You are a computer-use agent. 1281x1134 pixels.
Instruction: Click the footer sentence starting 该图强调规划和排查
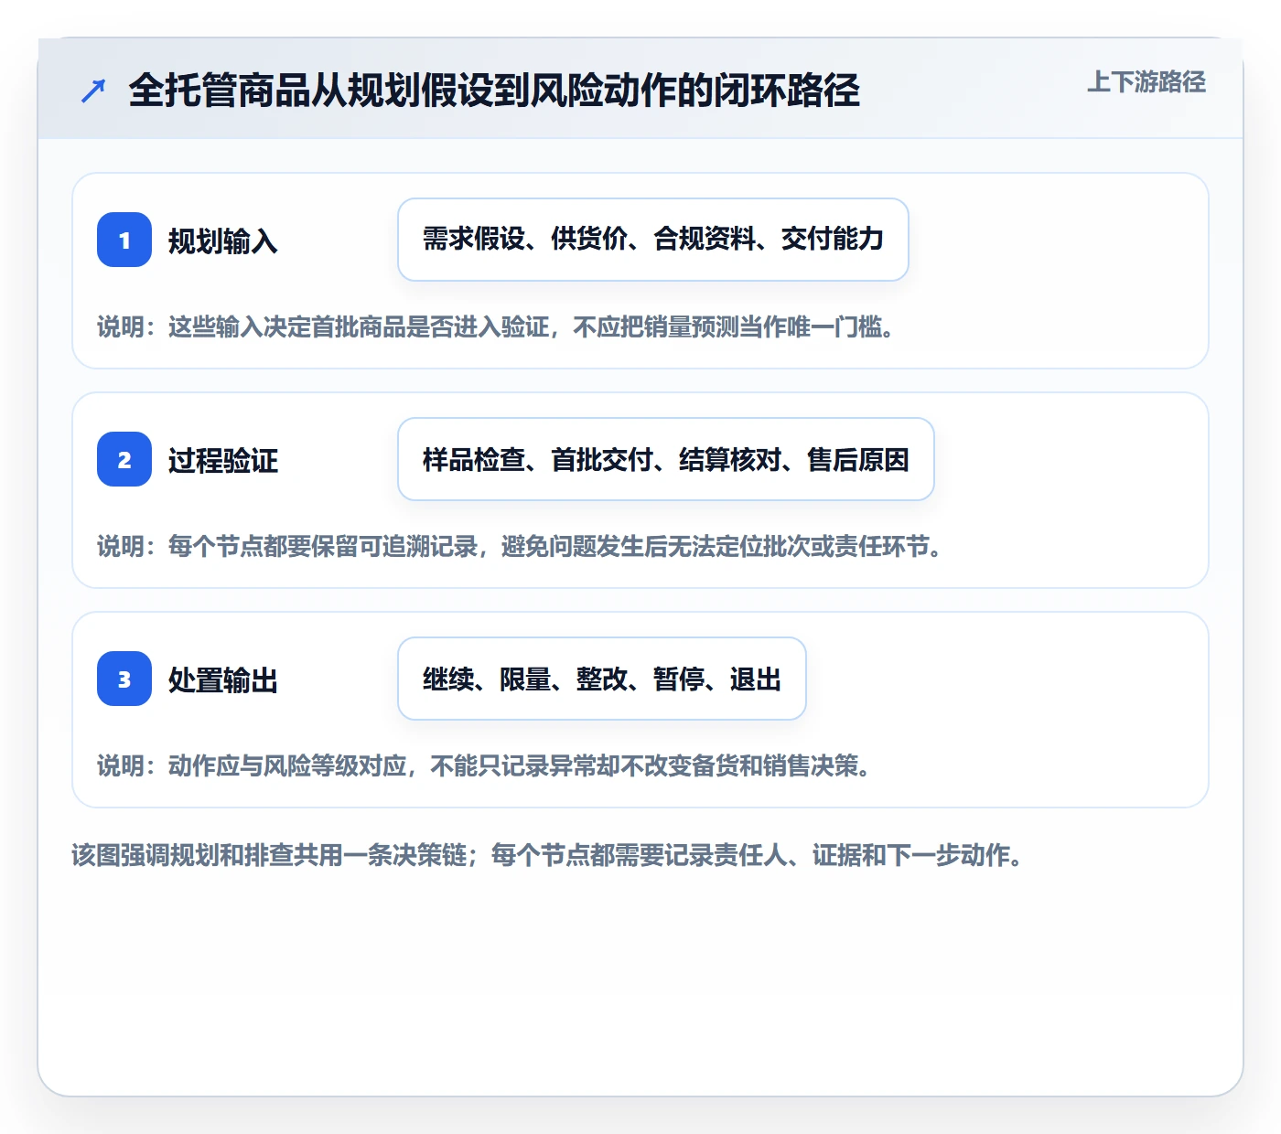pos(547,855)
